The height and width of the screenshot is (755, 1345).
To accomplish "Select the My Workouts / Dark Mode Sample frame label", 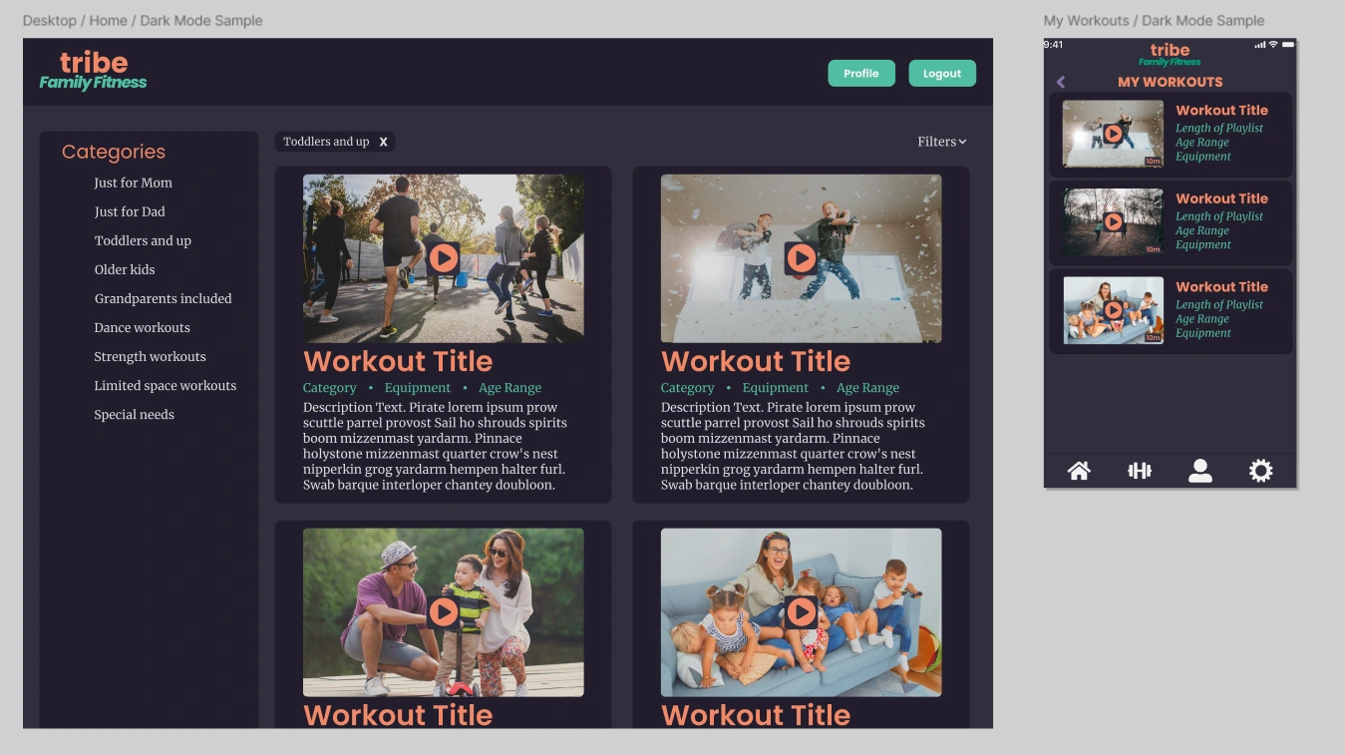I will [x=1154, y=20].
